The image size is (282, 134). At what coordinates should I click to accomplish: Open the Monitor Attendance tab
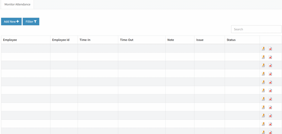[17, 4]
